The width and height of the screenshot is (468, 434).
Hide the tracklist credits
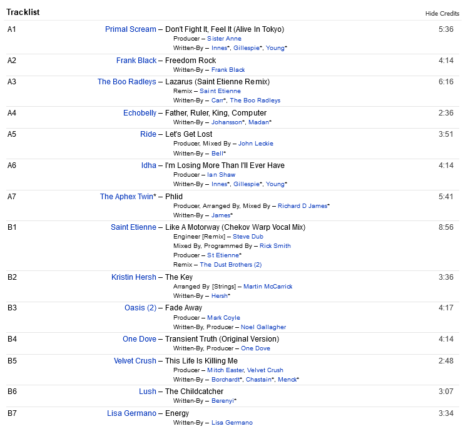442,13
